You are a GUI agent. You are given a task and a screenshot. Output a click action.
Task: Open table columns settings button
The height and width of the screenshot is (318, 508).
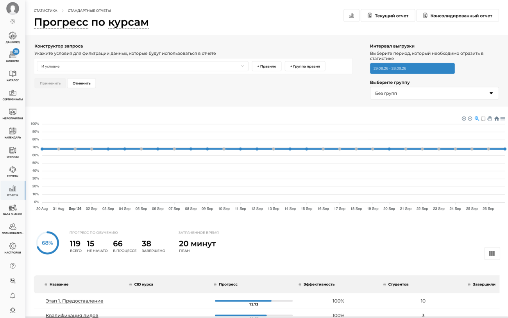492,253
